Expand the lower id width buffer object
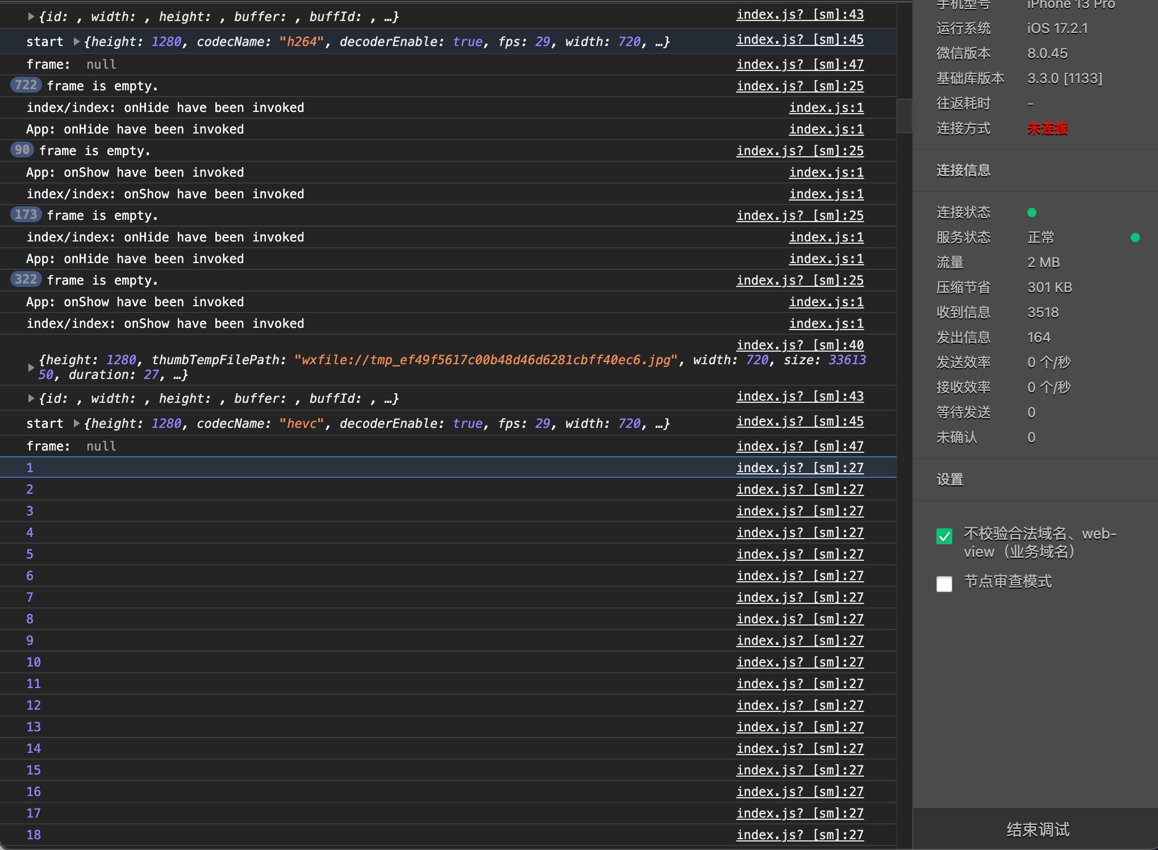Screen dimensions: 1158x850 [x=31, y=398]
